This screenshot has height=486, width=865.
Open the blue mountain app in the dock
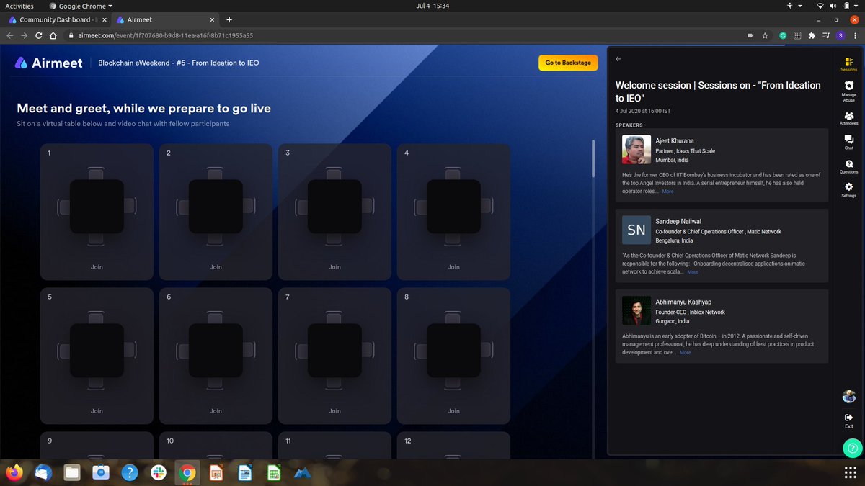tap(302, 472)
